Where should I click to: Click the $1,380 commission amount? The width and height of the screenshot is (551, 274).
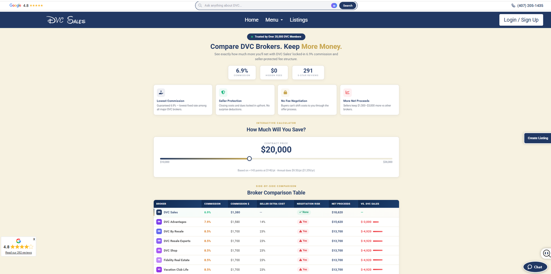tap(235, 212)
